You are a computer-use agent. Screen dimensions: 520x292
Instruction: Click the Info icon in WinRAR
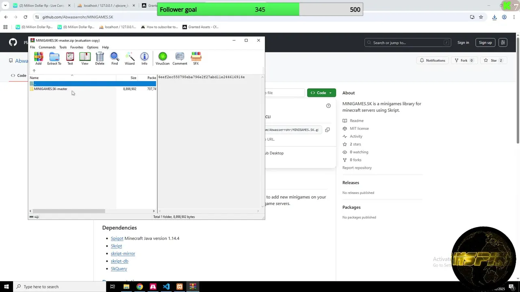[144, 58]
